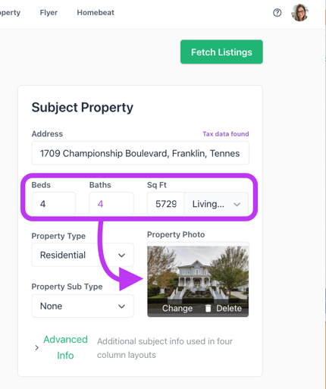The height and width of the screenshot is (389, 326).
Task: Switch to the Flyer tab
Action: [49, 13]
